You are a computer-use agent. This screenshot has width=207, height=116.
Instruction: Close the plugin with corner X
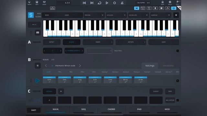180,8
